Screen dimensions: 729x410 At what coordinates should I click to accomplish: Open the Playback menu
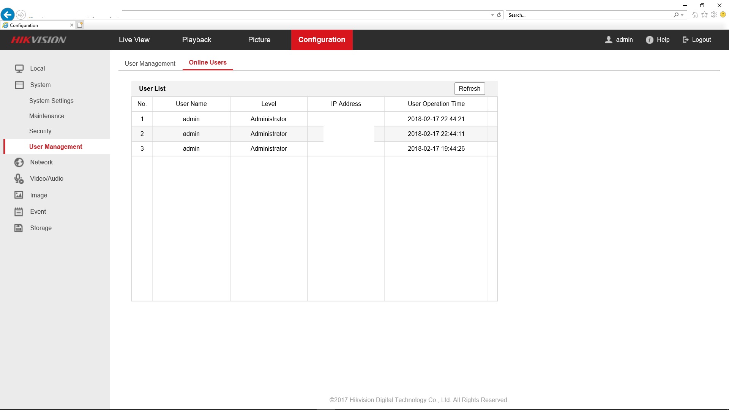pos(197,40)
